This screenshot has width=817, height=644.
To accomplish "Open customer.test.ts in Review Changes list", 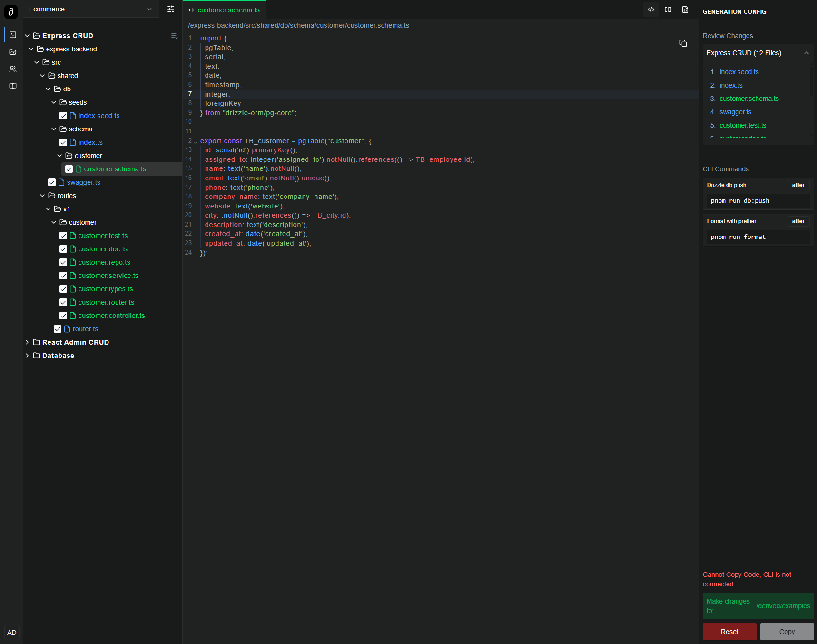I will 743,125.
